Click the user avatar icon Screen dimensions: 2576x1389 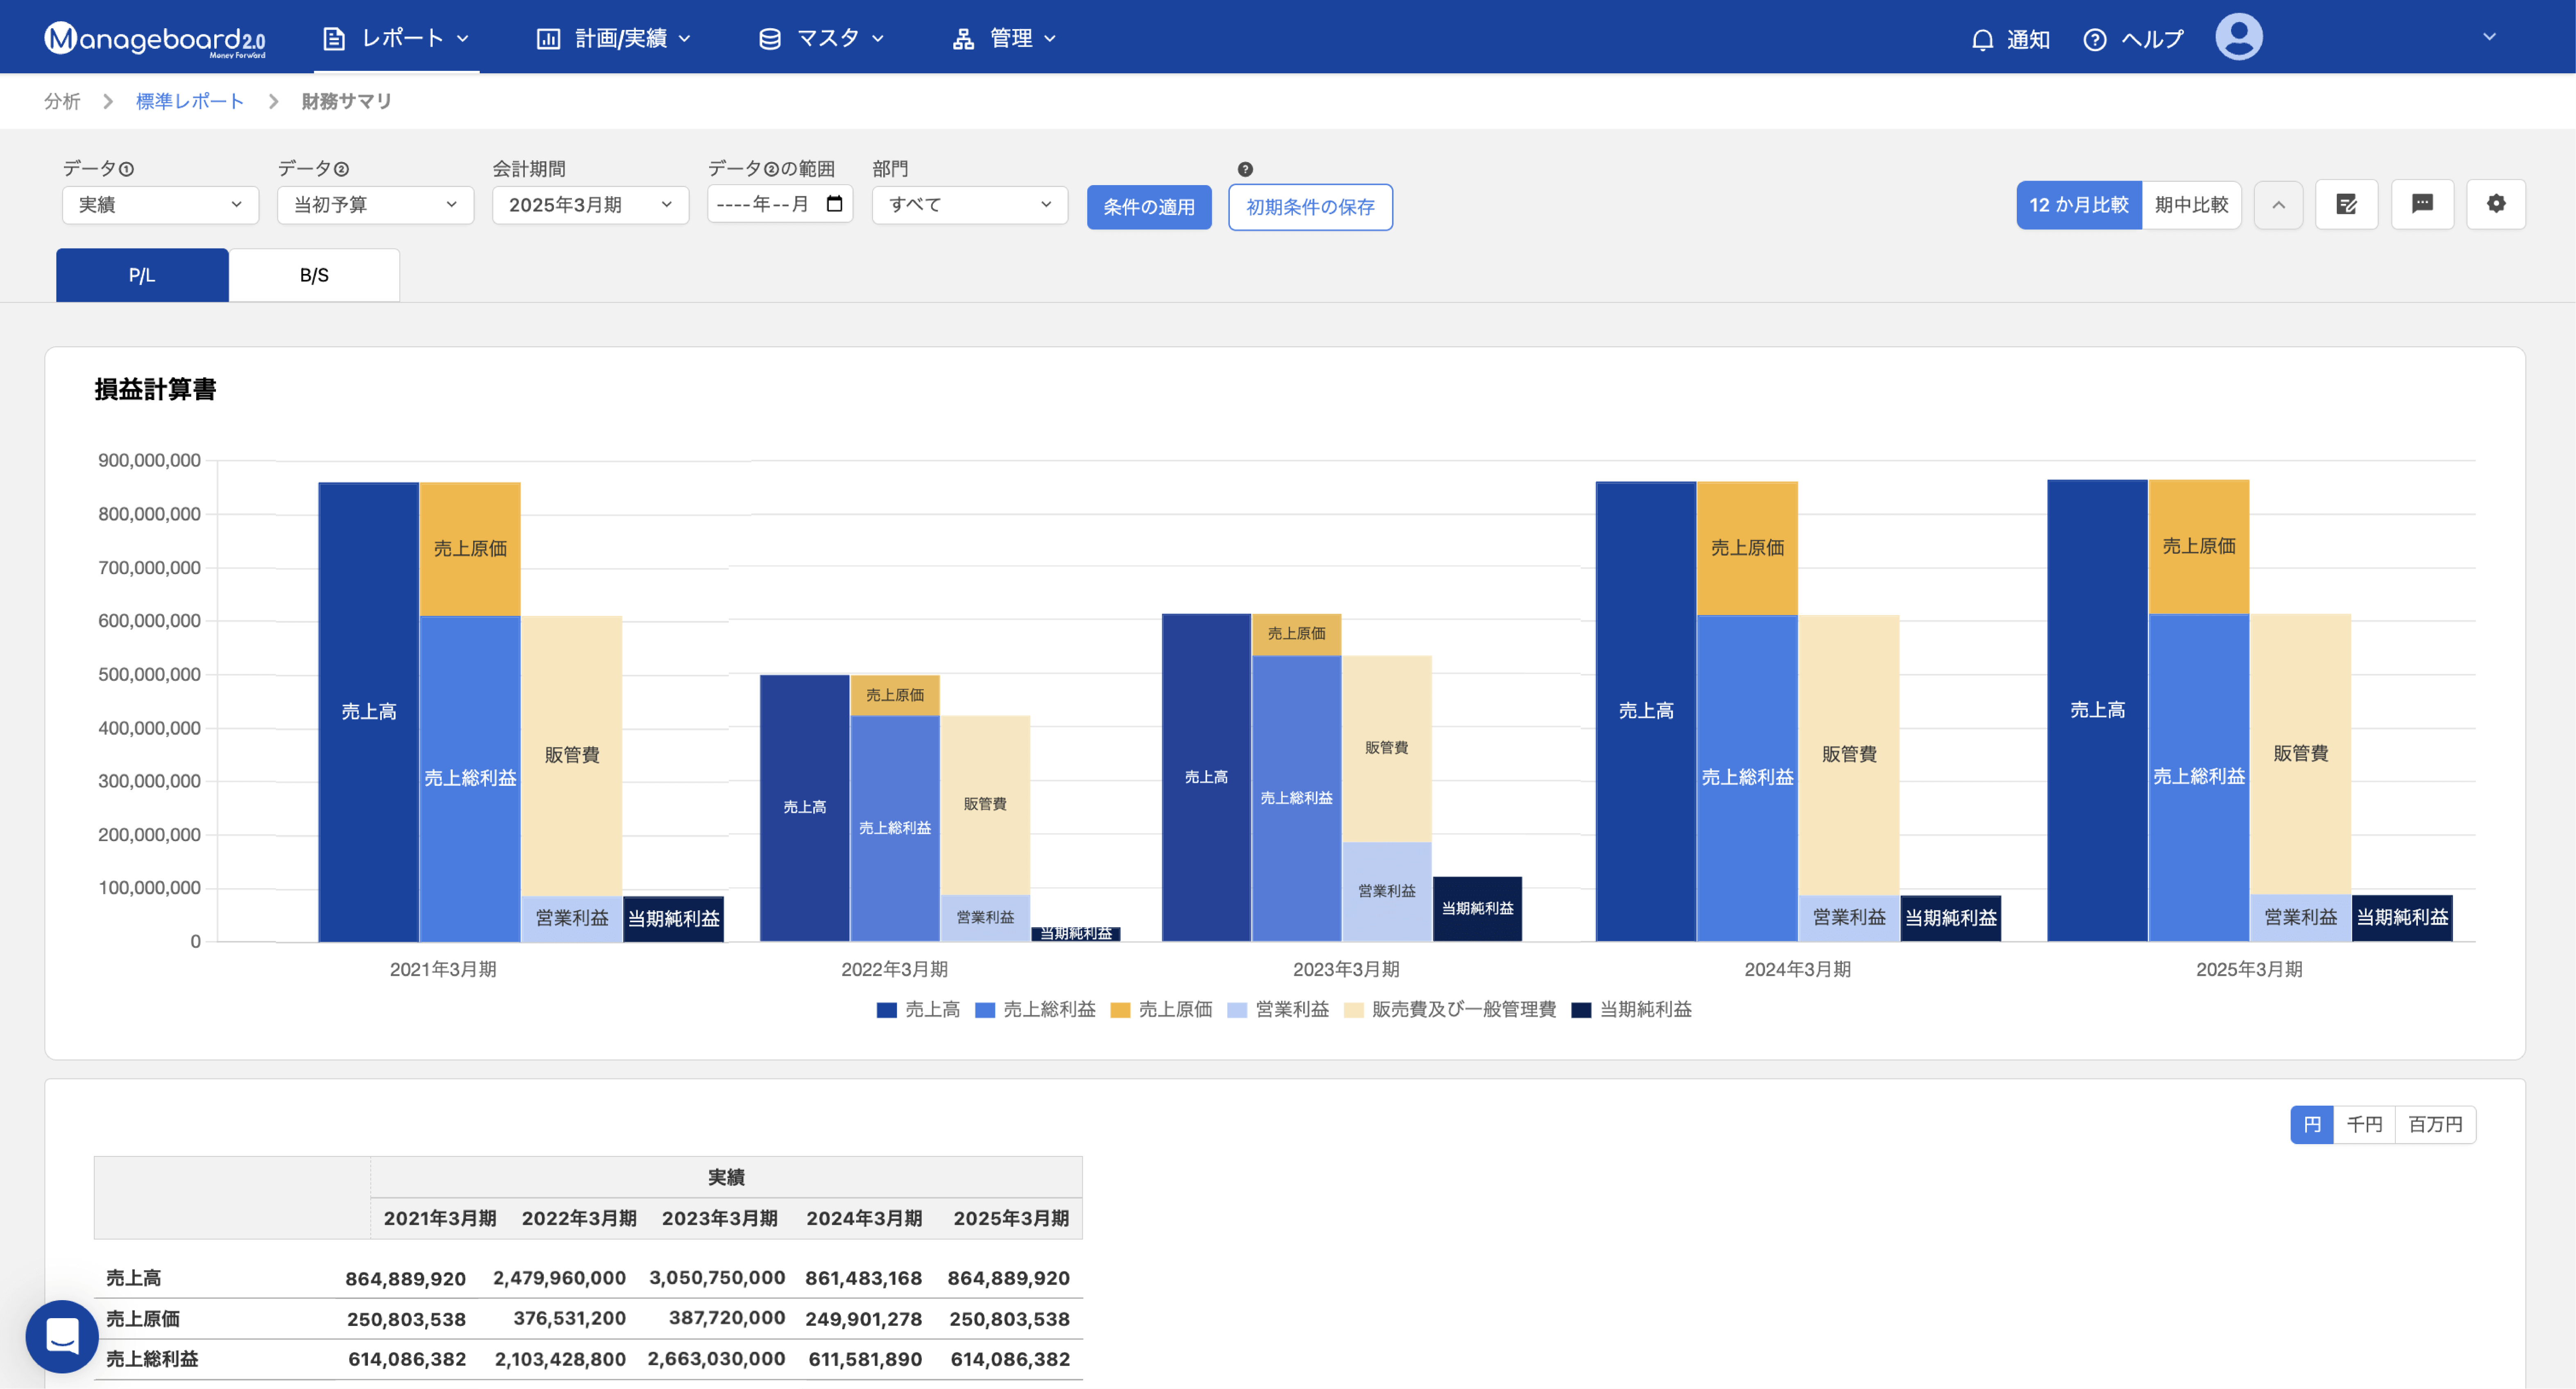[x=2238, y=37]
